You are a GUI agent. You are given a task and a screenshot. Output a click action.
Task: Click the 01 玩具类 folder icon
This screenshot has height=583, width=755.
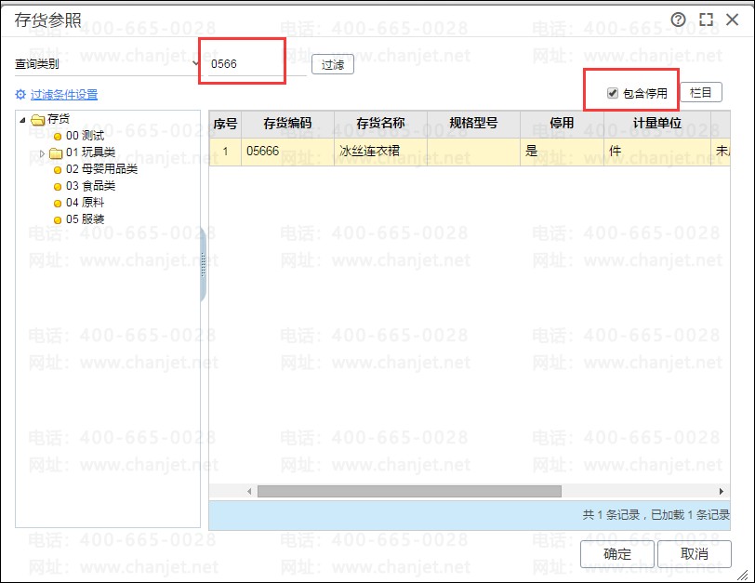click(x=57, y=152)
